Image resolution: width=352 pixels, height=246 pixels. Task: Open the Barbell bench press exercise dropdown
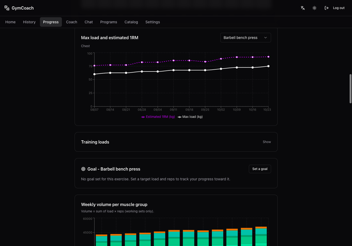pos(245,38)
